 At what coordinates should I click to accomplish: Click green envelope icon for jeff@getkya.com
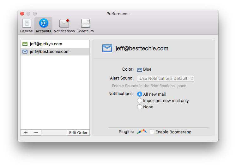[25, 44]
